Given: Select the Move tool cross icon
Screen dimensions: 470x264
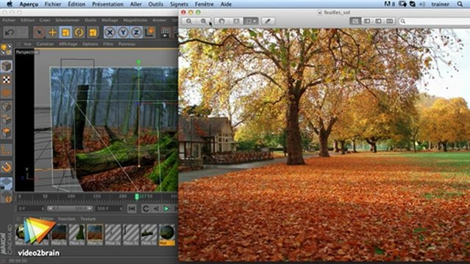Looking at the screenshot, I should tap(52, 32).
